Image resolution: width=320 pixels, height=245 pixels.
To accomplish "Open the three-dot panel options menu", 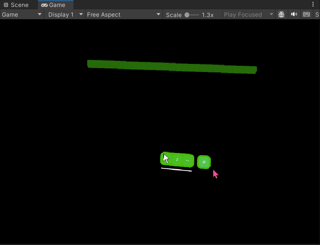I will click(313, 5).
